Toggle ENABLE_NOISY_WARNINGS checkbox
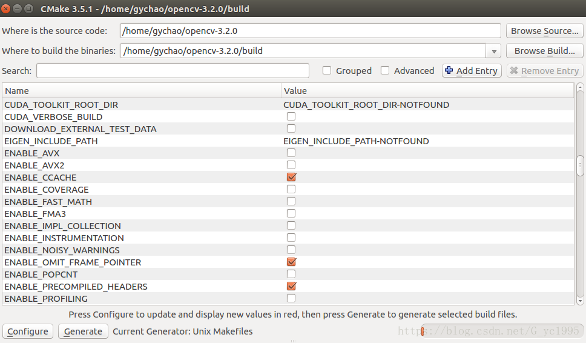 point(291,250)
